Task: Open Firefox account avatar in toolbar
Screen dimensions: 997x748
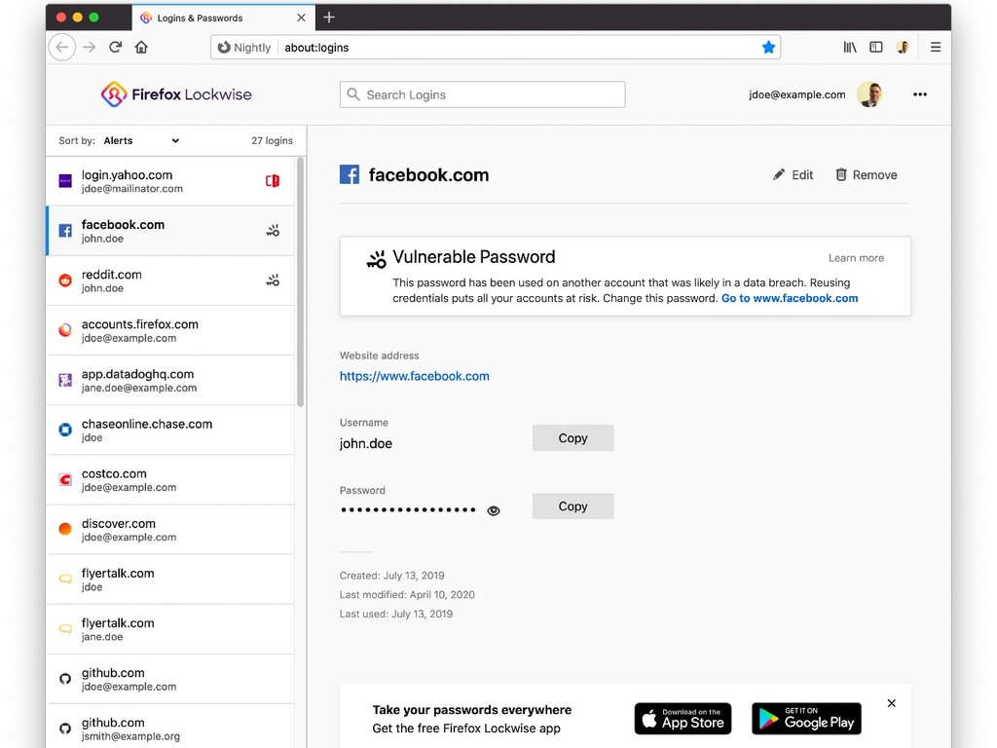Action: point(902,47)
